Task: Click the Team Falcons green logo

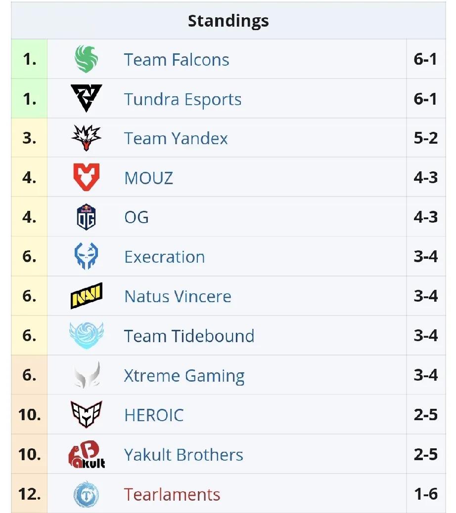Action: click(x=87, y=59)
